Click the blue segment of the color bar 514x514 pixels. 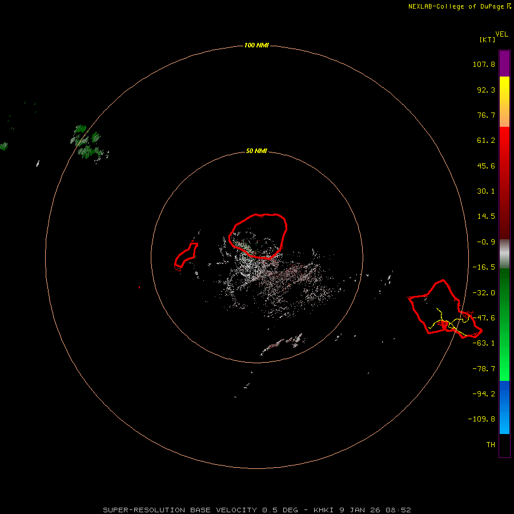click(x=504, y=407)
